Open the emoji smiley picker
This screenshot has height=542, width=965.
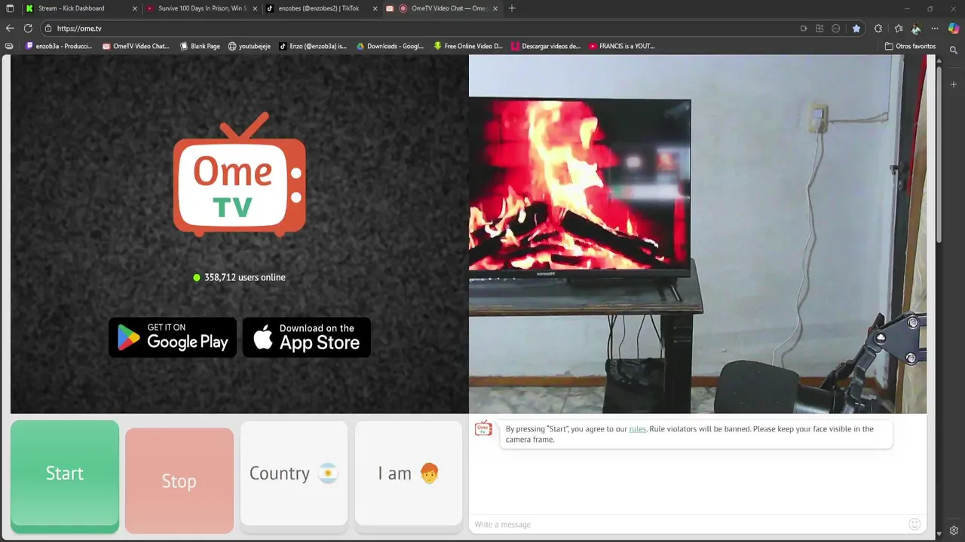point(914,524)
